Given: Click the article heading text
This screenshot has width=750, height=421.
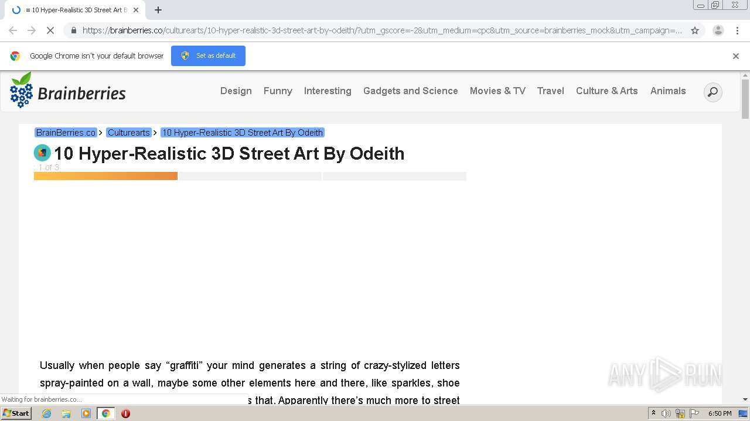Looking at the screenshot, I should [x=229, y=153].
